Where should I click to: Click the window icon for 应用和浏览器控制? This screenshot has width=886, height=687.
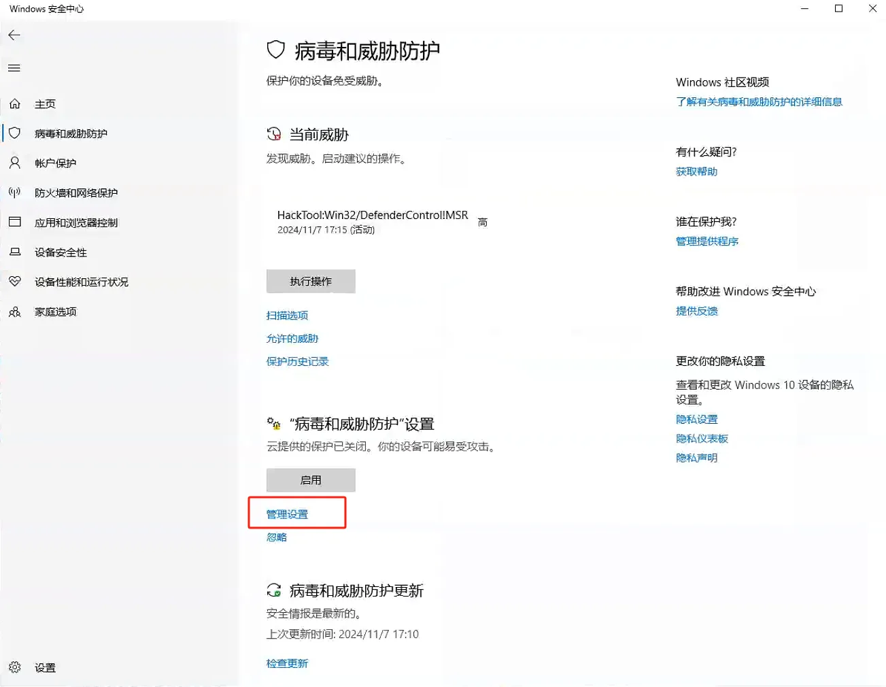click(15, 222)
